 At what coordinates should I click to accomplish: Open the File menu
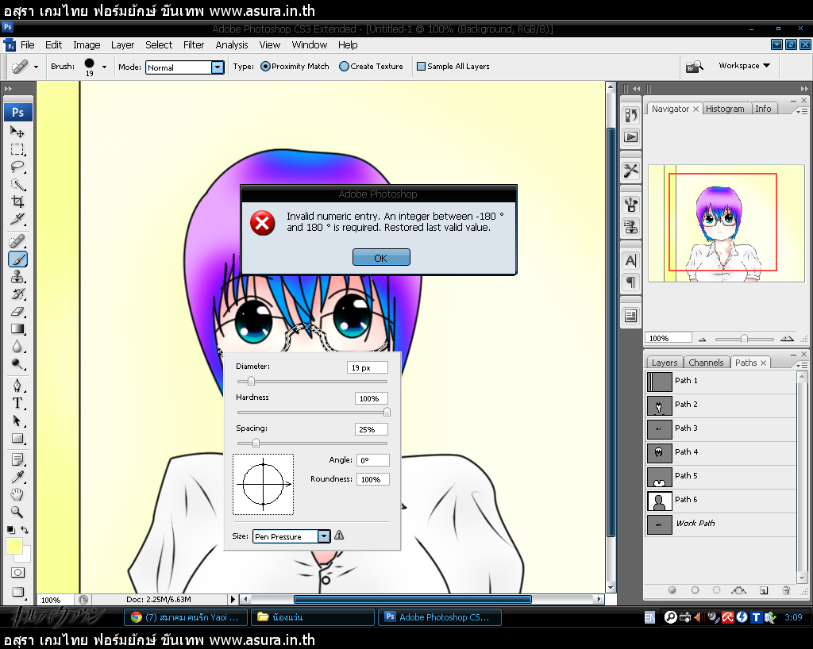click(x=28, y=45)
